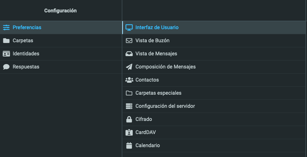Image resolution: width=307 pixels, height=157 pixels.
Task: Click the Interfaz de Usuario monitor icon
Action: click(129, 27)
